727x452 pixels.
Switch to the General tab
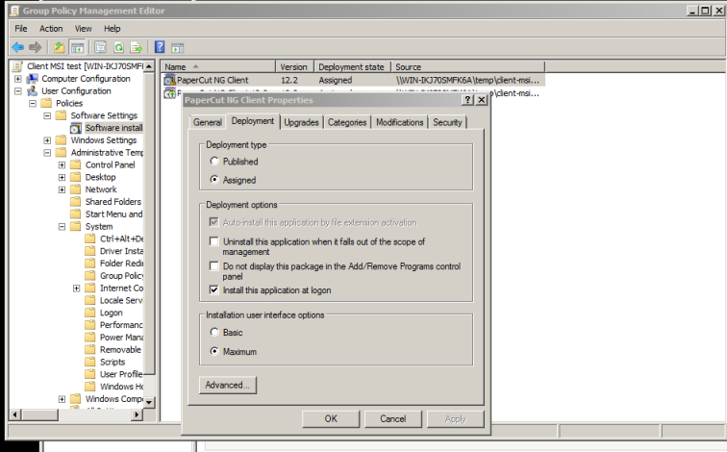click(208, 122)
